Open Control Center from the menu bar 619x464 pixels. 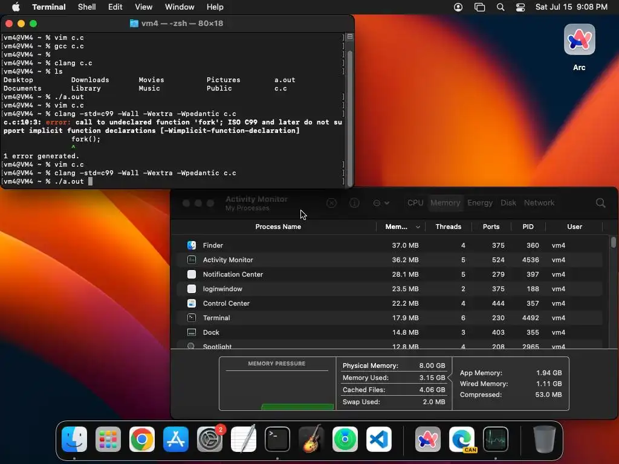click(520, 7)
